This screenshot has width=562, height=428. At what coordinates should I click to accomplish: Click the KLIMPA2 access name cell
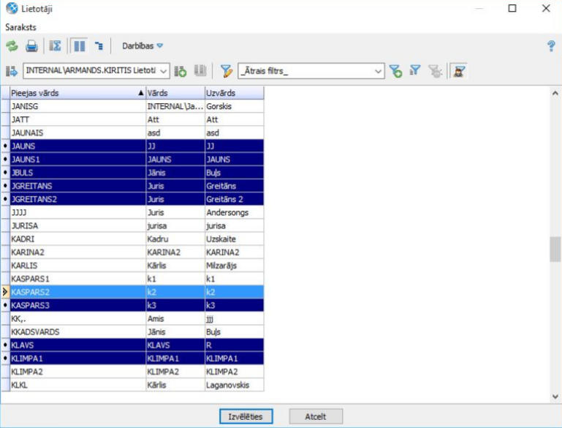[77, 372]
